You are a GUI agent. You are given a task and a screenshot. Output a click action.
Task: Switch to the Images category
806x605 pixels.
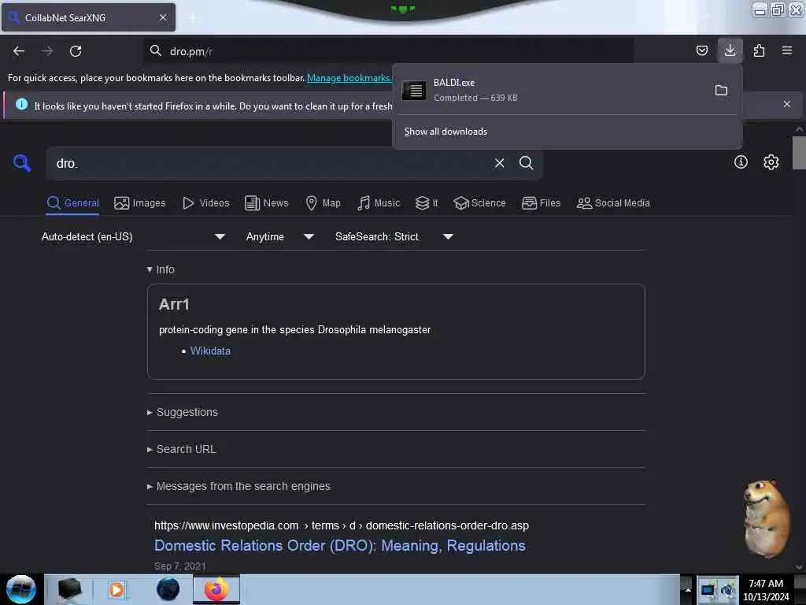[140, 203]
